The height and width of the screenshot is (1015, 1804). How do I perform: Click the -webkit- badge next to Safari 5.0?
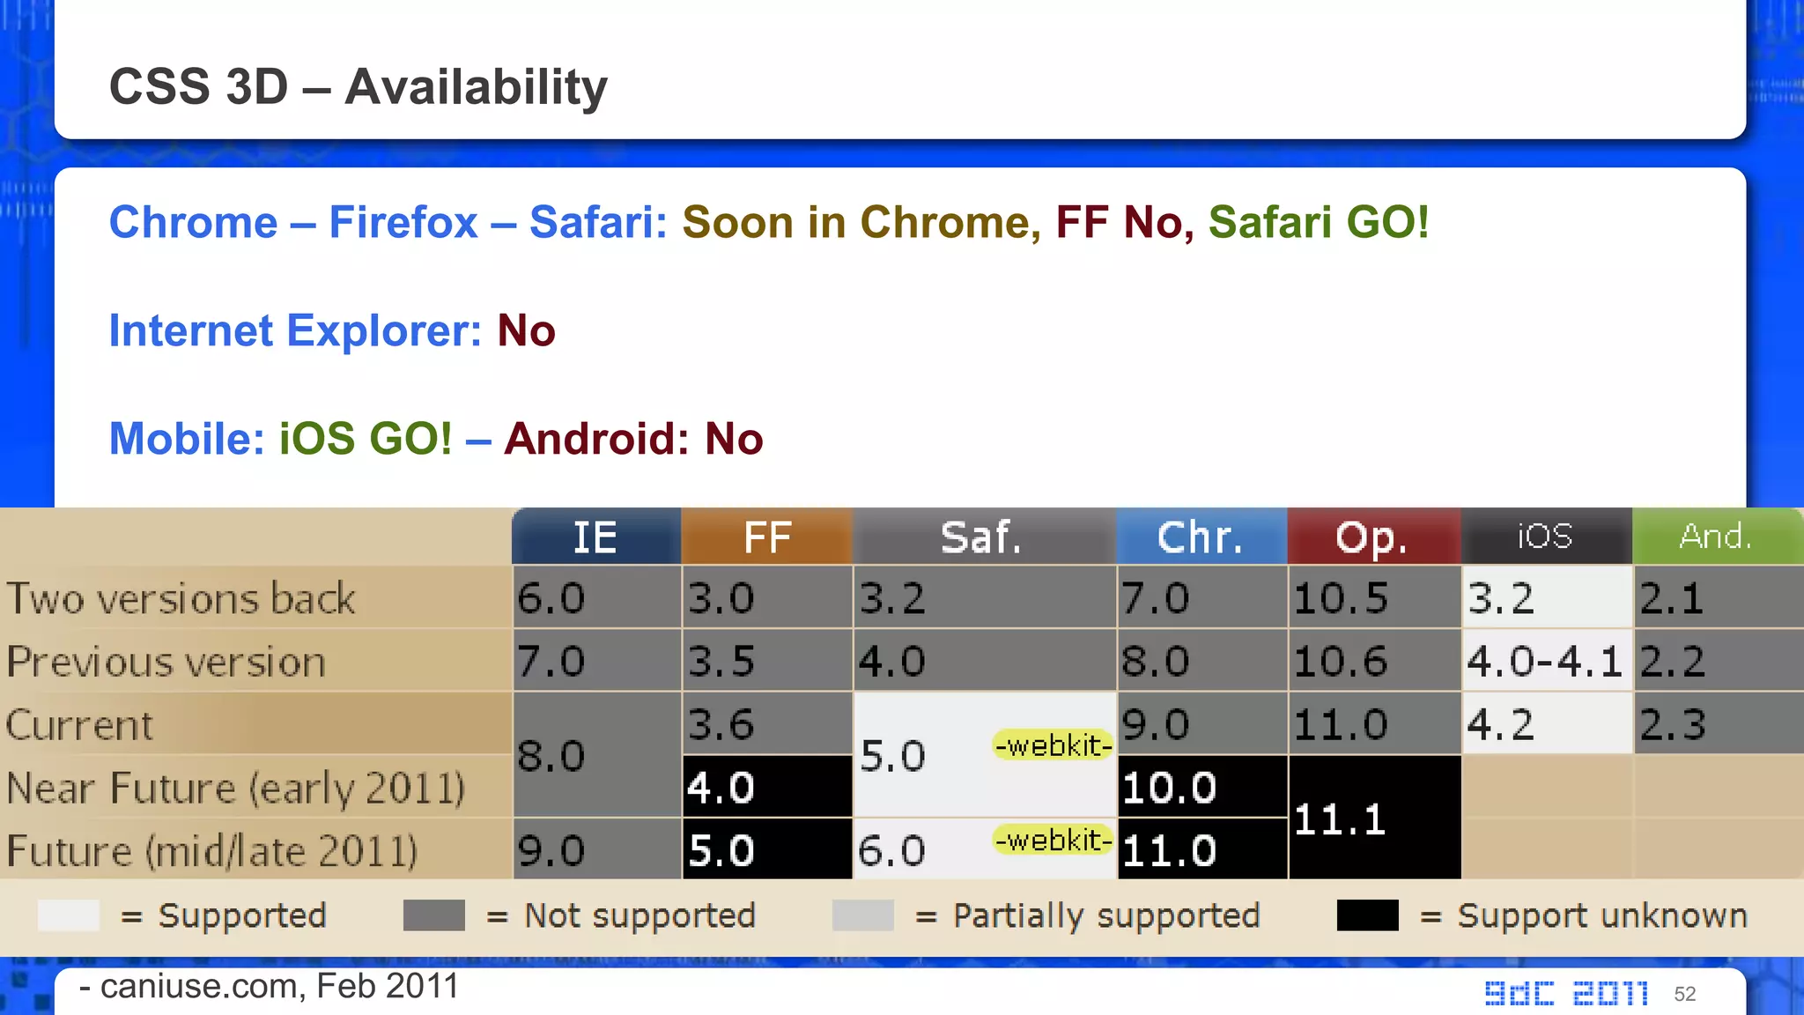1053,745
